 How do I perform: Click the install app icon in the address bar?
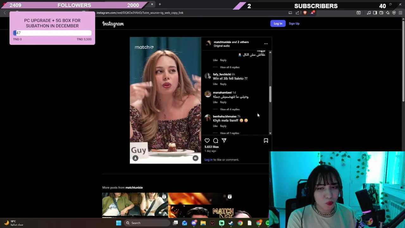click(290, 13)
